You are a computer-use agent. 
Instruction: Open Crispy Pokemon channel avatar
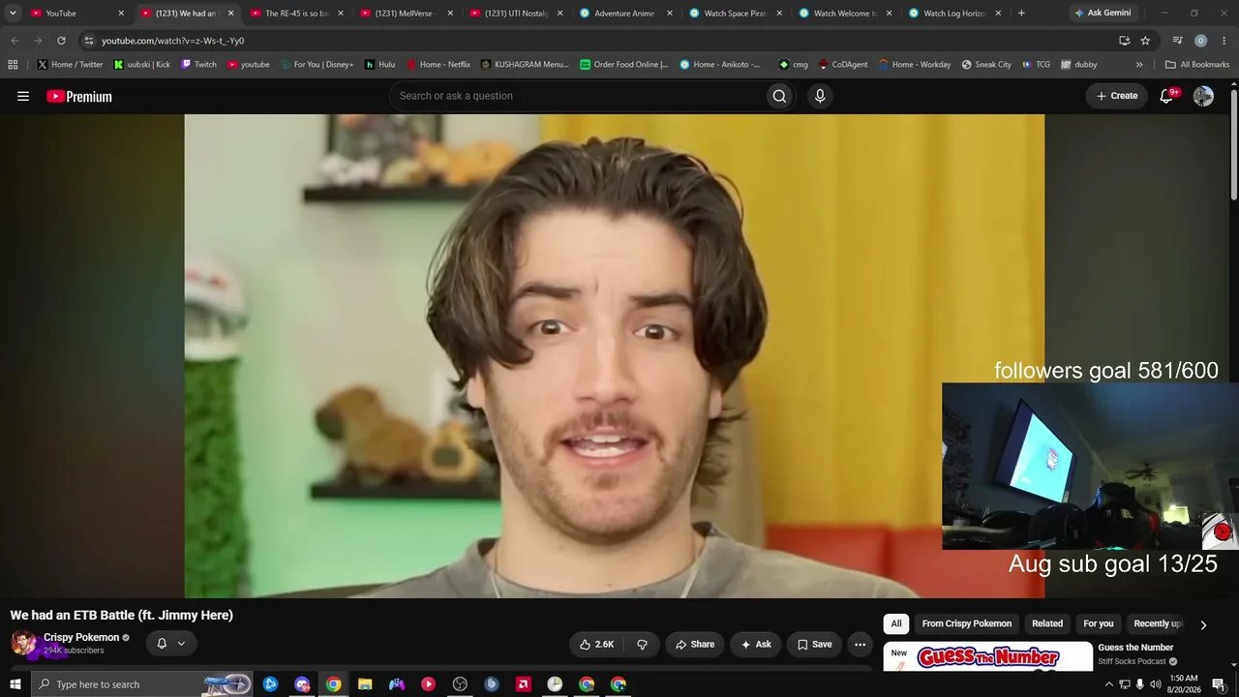[24, 643]
